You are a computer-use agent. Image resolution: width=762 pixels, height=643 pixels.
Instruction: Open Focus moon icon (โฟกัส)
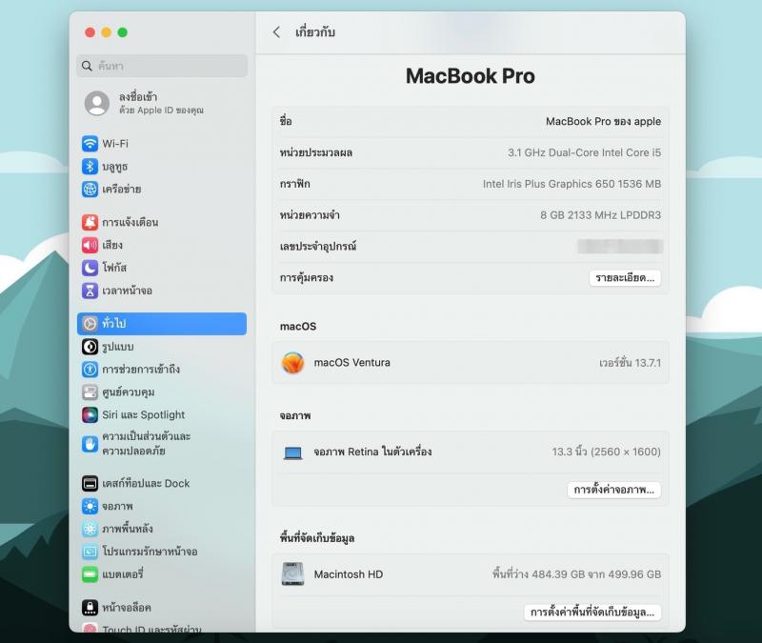[x=90, y=268]
